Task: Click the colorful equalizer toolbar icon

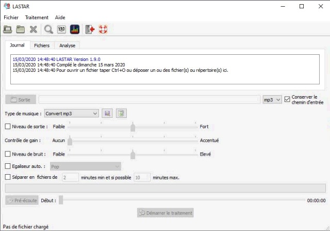Action: (x=75, y=29)
